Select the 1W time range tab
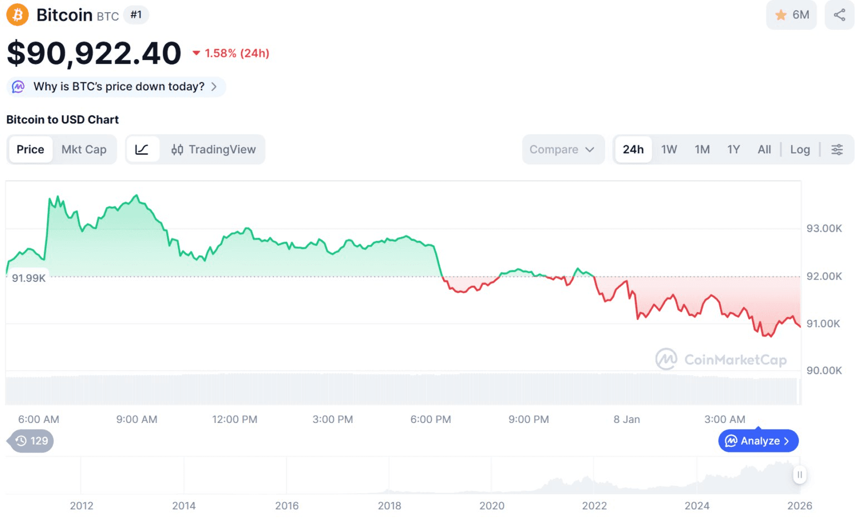This screenshot has width=855, height=526. pos(669,149)
